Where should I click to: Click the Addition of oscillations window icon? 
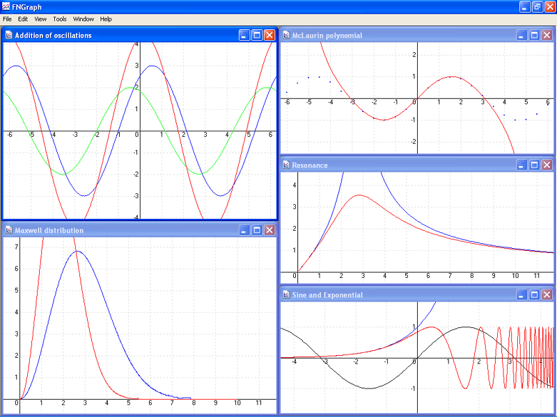[8, 35]
